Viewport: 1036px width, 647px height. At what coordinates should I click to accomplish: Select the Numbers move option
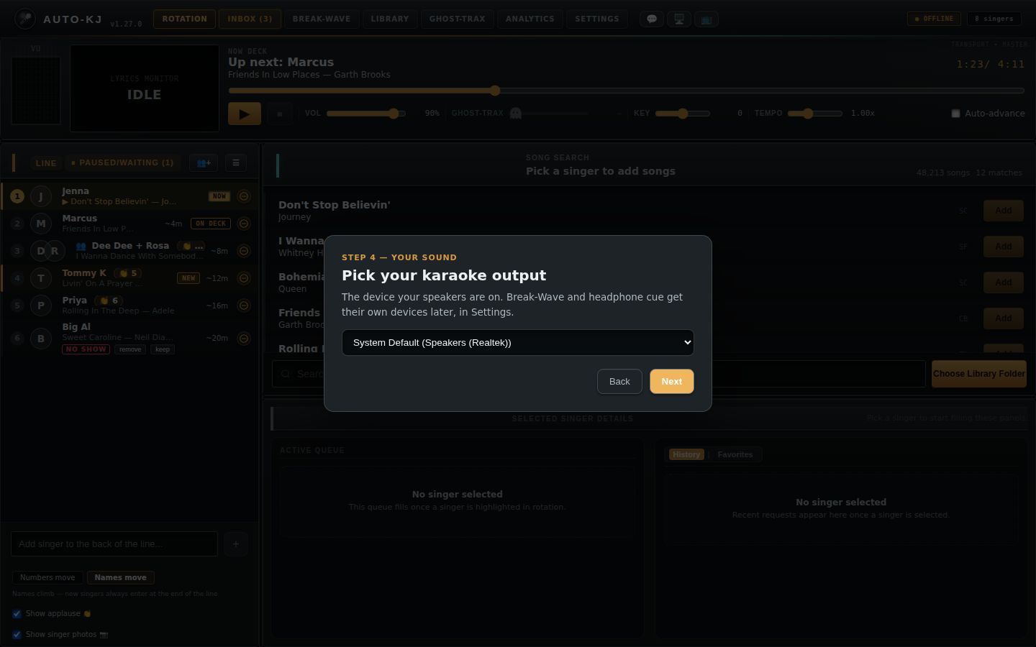[47, 577]
